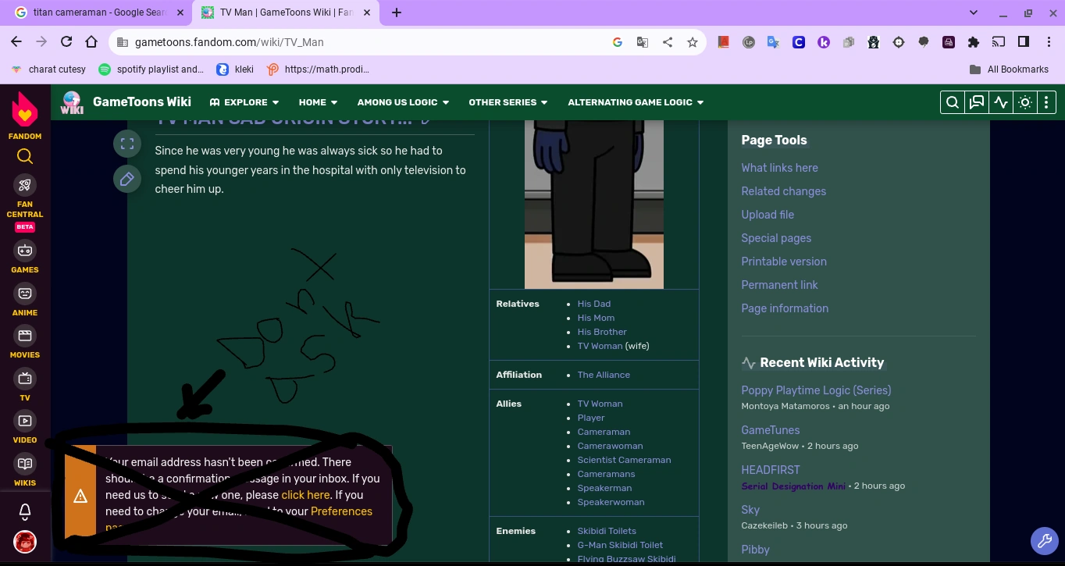This screenshot has height=566, width=1065.
Task: Click the GameToons Wiki title link
Action: (x=142, y=102)
